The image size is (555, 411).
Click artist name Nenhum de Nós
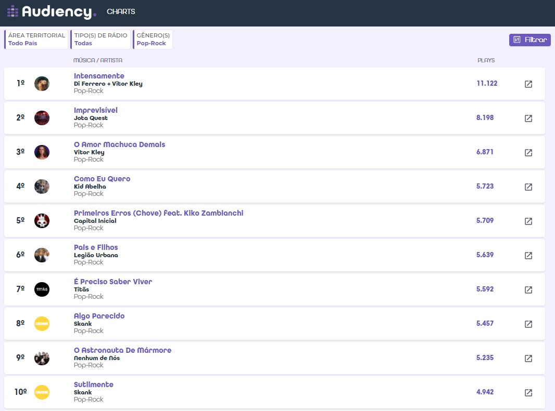pos(97,358)
